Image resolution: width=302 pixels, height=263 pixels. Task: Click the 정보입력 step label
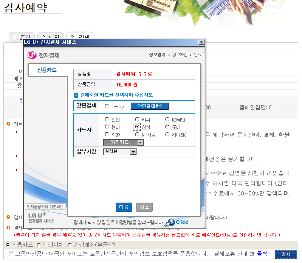157,55
